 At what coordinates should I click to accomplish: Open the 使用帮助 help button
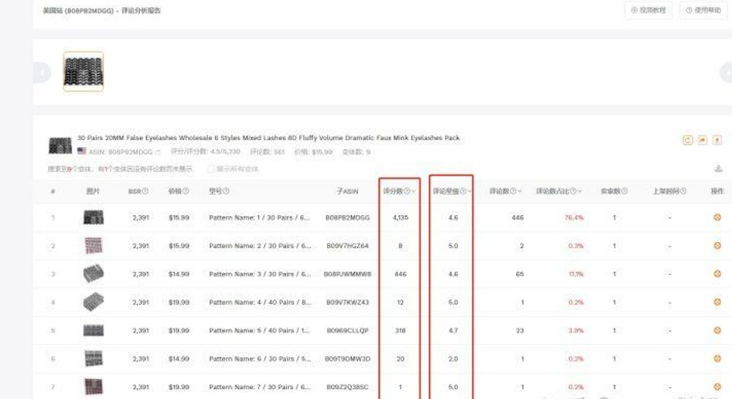pos(703,10)
